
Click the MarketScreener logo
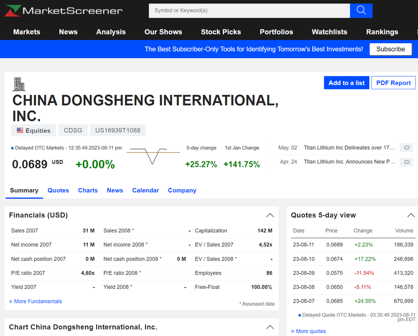[x=64, y=11]
